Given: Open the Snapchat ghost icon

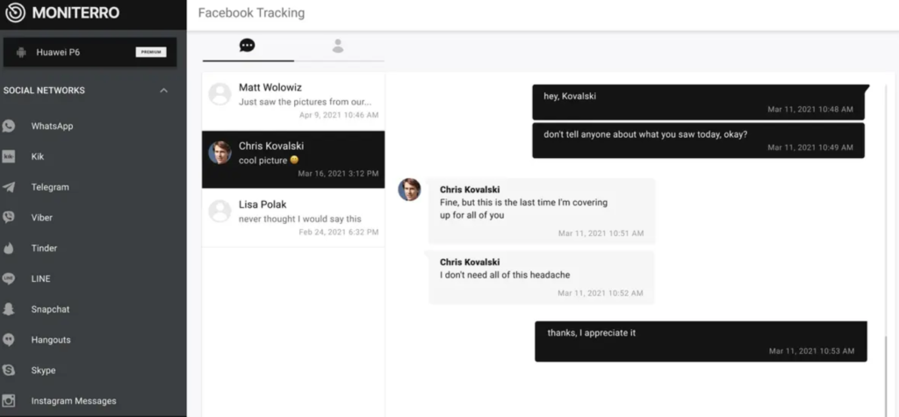Looking at the screenshot, I should click(x=9, y=309).
